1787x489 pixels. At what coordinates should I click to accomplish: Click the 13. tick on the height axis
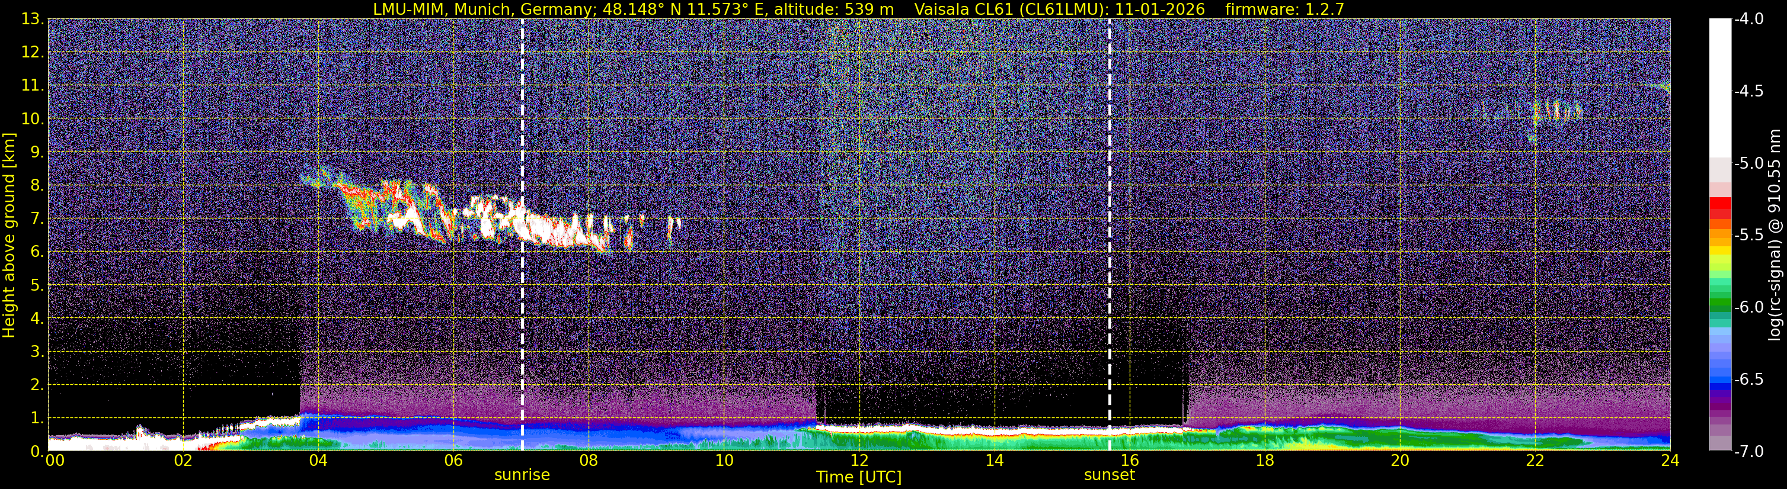coord(33,19)
